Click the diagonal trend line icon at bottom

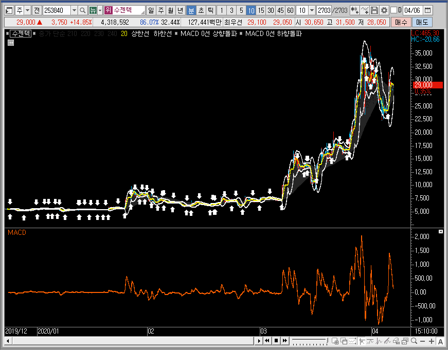(387, 341)
